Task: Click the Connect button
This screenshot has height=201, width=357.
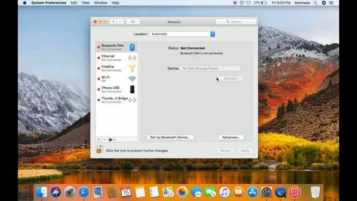Action: (x=230, y=78)
